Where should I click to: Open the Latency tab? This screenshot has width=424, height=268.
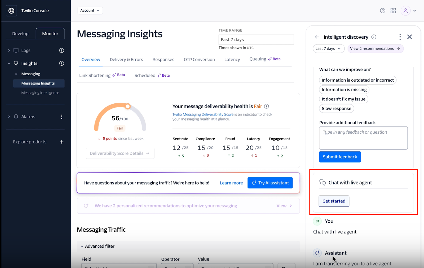232,60
